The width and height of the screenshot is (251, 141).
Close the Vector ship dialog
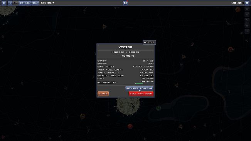(103, 94)
